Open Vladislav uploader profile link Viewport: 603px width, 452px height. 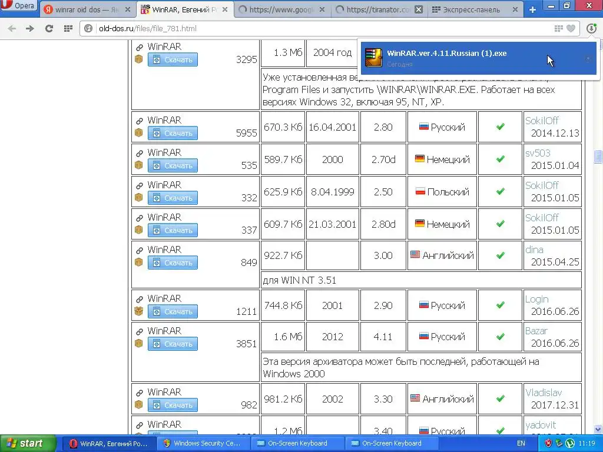(544, 393)
